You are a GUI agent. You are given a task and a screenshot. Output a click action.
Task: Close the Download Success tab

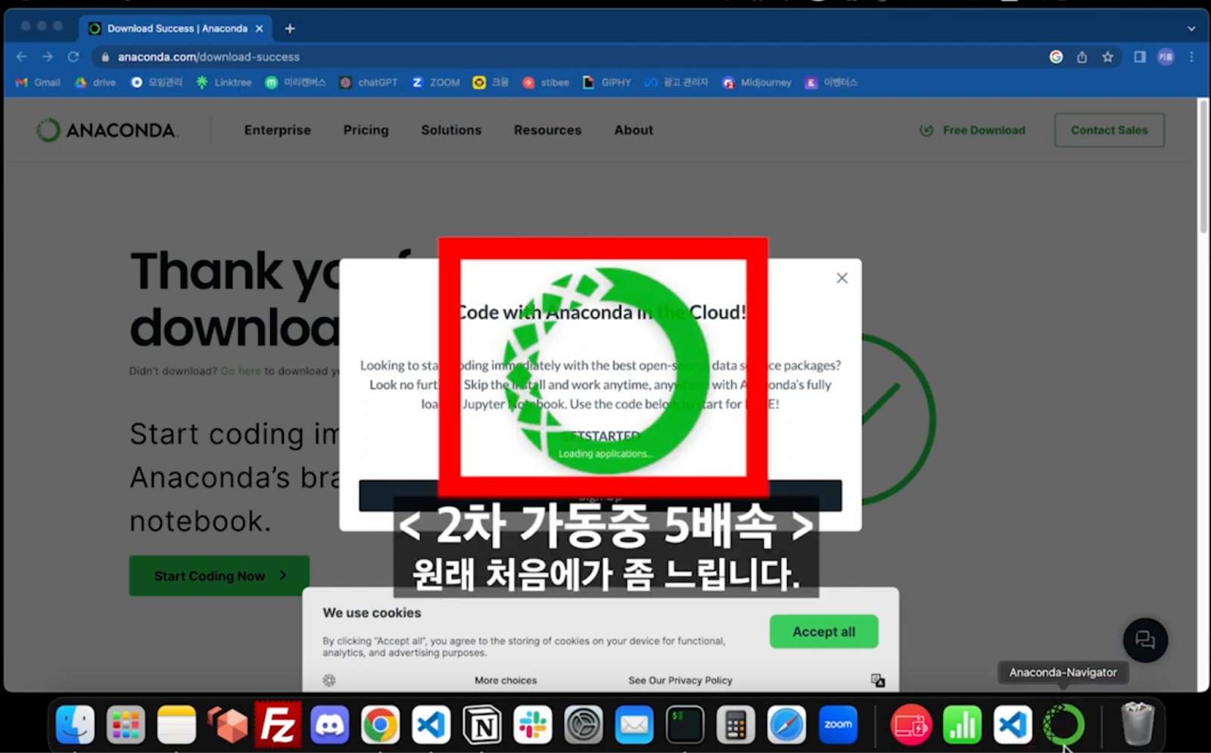(259, 29)
